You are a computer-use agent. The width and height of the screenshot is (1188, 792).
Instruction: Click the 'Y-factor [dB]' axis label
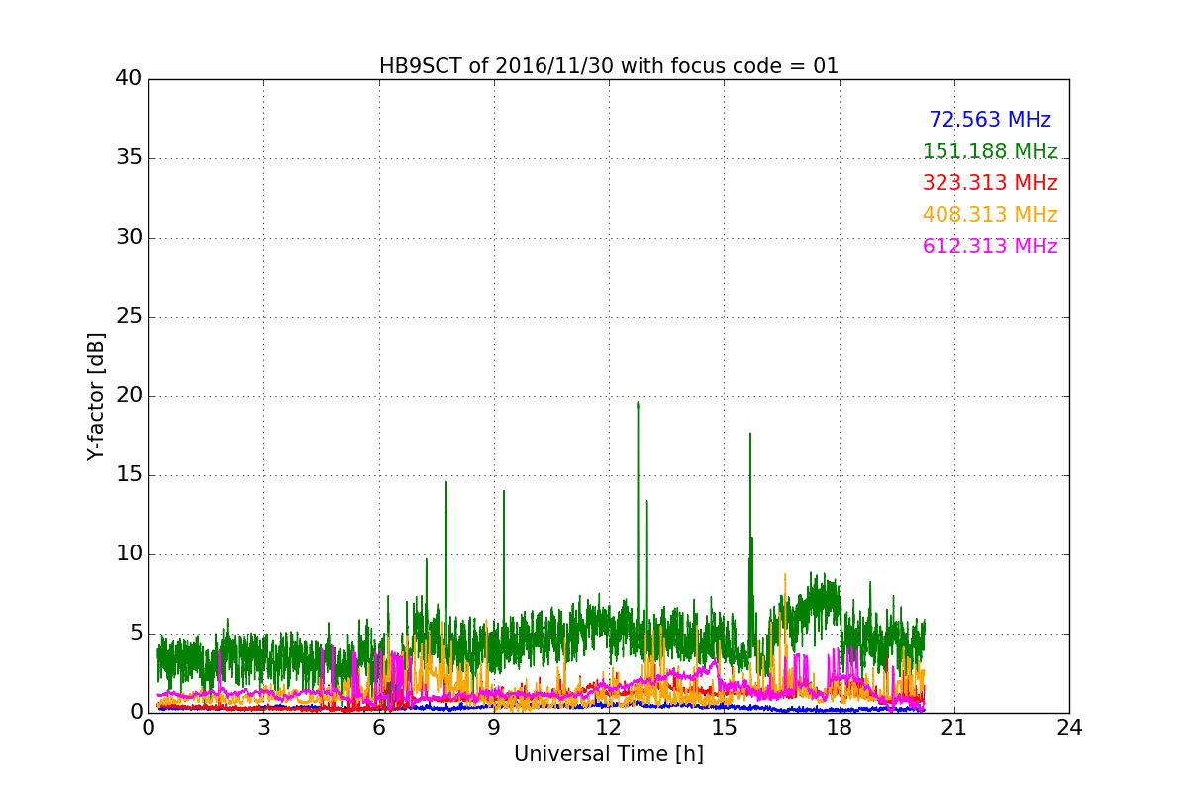[x=96, y=396]
